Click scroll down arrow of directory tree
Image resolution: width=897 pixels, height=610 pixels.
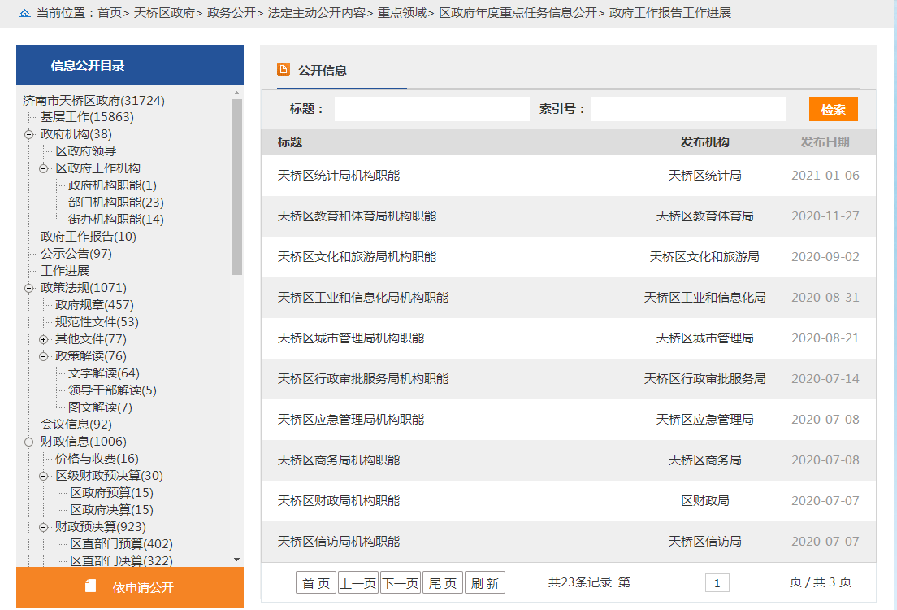[x=236, y=560]
